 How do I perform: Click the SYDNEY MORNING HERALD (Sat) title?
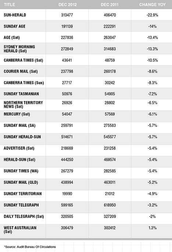[19, 49]
